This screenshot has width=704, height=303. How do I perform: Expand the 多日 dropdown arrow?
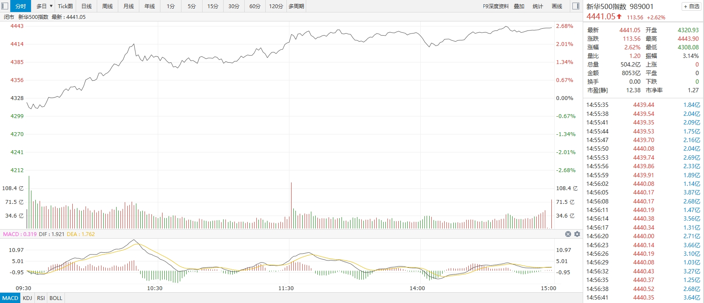coord(51,6)
